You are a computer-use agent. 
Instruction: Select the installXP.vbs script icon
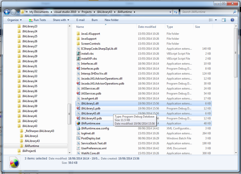pyautogui.click(x=78, y=59)
